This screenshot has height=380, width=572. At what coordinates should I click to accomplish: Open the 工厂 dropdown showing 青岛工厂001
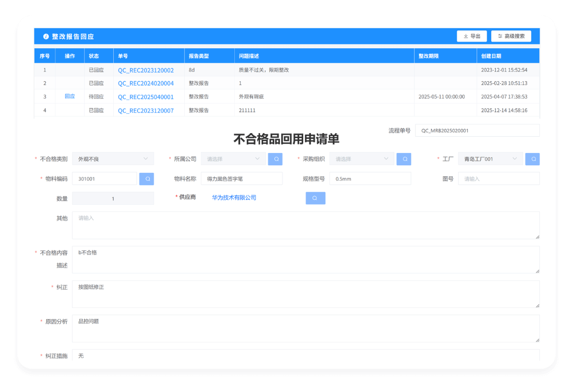tap(489, 159)
